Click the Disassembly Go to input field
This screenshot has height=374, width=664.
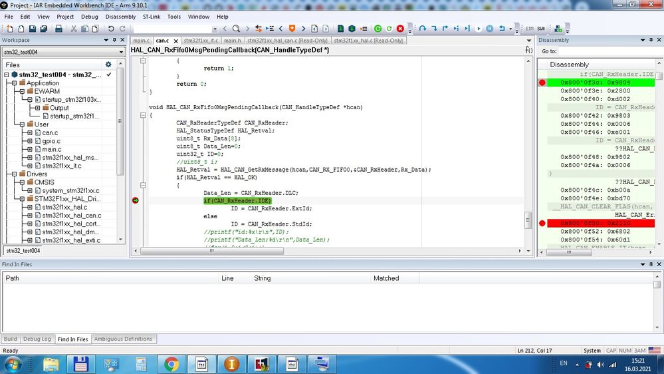point(609,51)
